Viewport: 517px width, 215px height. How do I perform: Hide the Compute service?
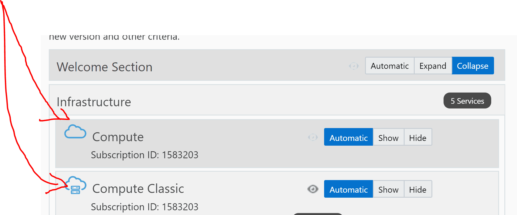[417, 137]
